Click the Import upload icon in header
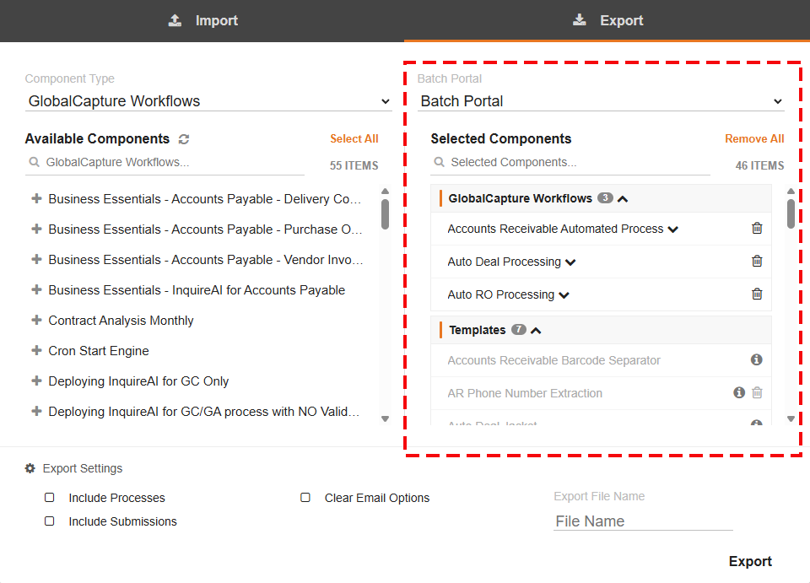Viewport: 810px width, 583px height. (x=175, y=20)
